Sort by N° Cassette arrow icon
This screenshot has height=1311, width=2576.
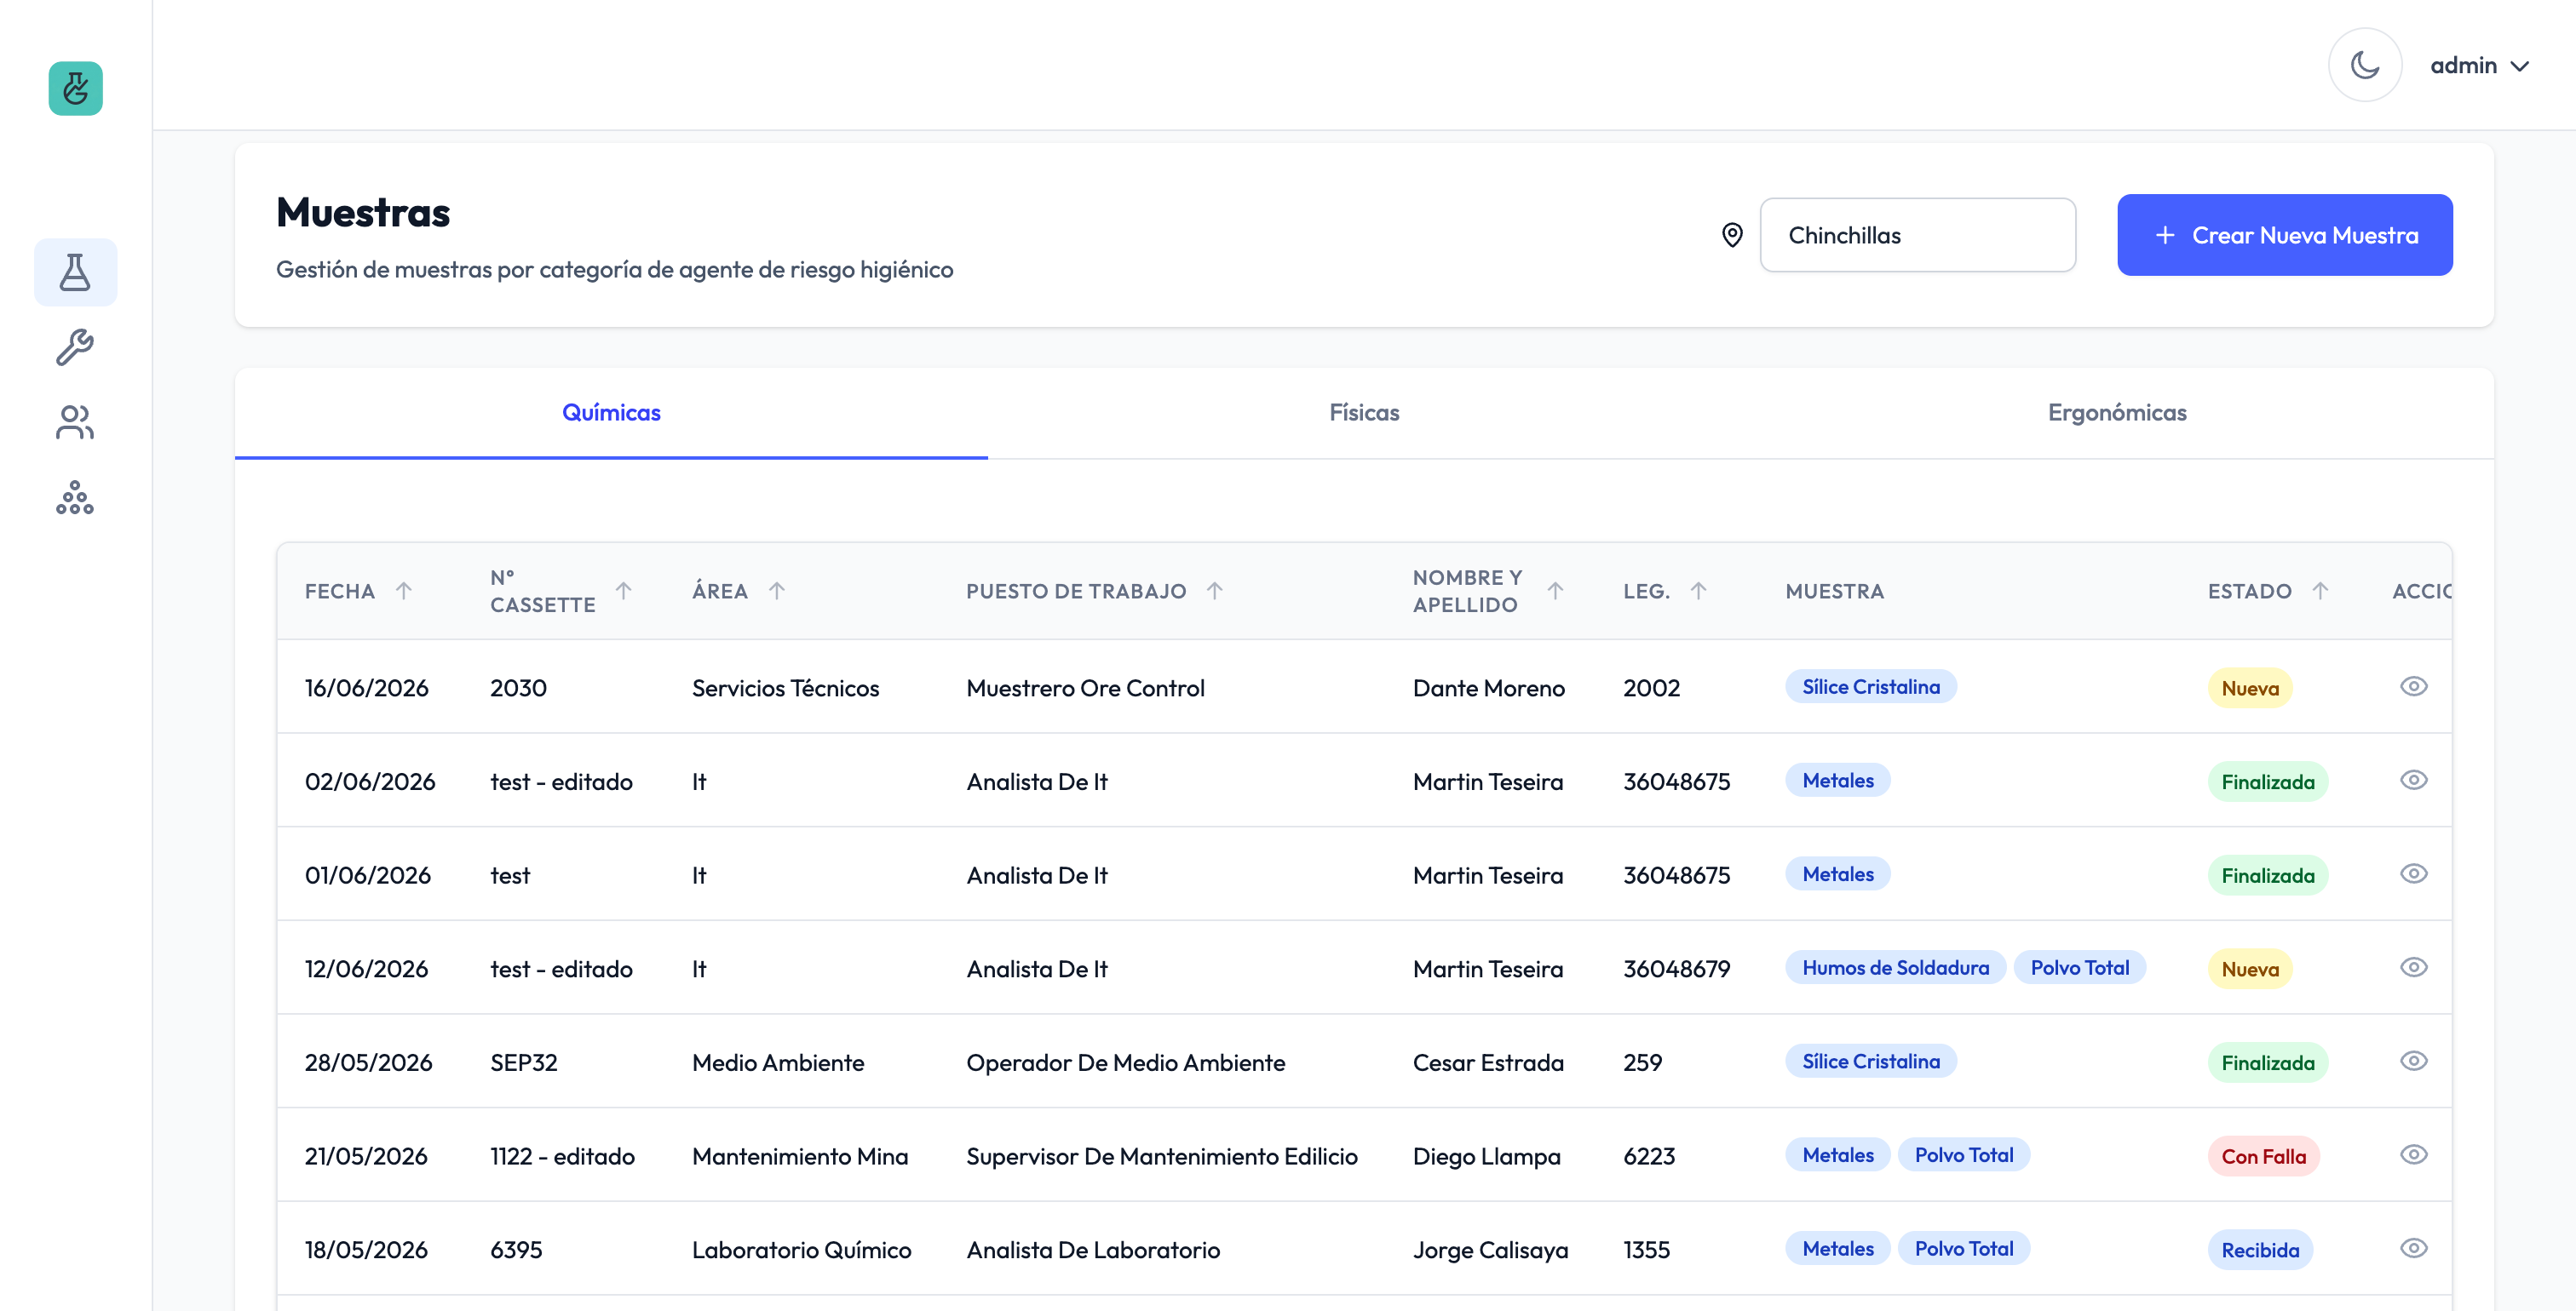623,591
